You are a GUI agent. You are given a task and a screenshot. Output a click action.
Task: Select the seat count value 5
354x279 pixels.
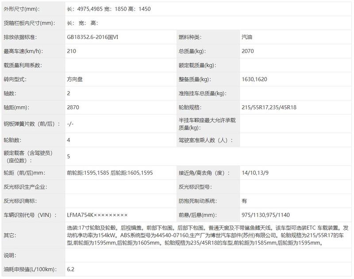coord(69,157)
